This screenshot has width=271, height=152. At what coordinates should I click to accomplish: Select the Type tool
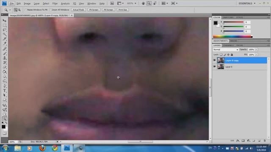point(5,91)
